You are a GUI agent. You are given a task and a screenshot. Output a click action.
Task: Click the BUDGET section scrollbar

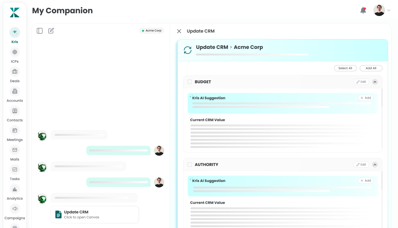[x=382, y=98]
